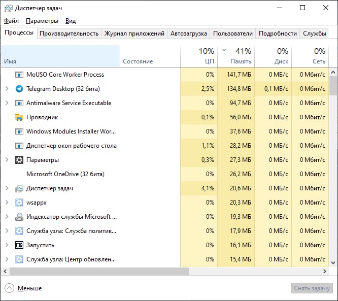Select the Microsoft OneDrive (32 бита) row
Screen dimensions: 338x301
coord(165,174)
